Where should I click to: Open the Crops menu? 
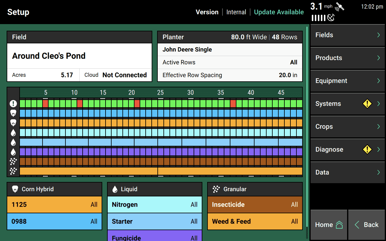(347, 127)
